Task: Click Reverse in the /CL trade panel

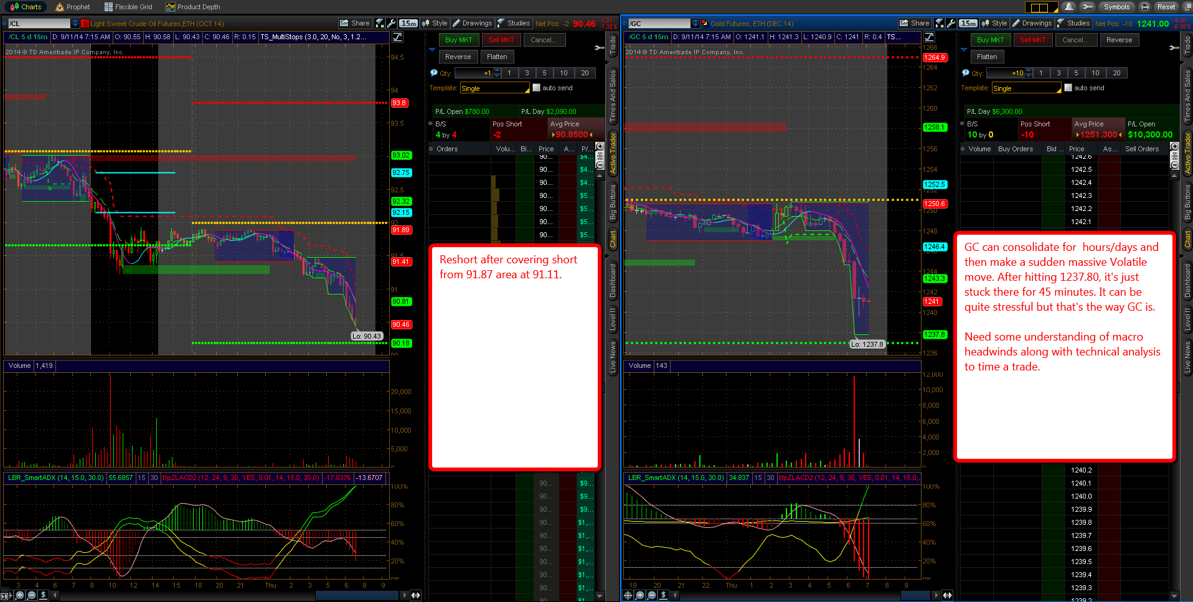Action: (458, 57)
